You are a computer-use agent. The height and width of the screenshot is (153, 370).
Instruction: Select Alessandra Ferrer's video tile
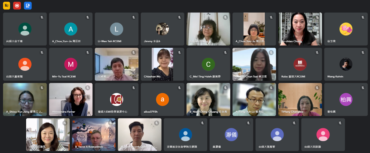click(x=71, y=99)
